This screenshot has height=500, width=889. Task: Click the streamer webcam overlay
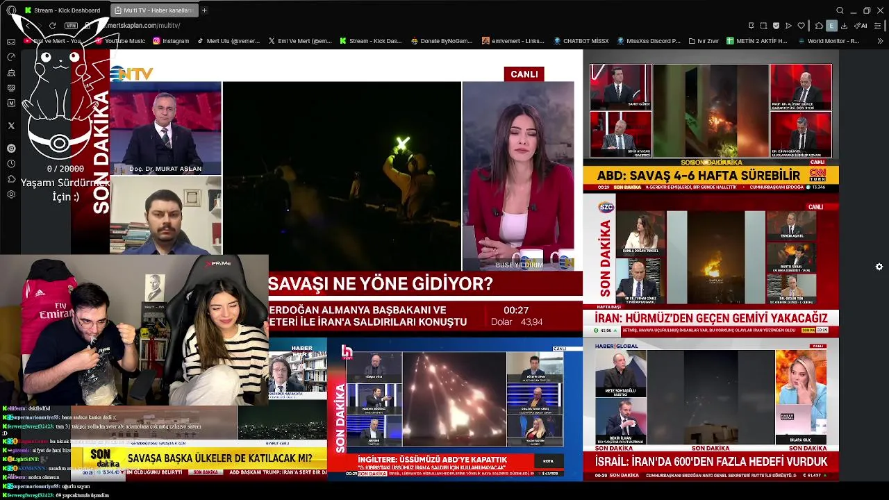tap(134, 330)
